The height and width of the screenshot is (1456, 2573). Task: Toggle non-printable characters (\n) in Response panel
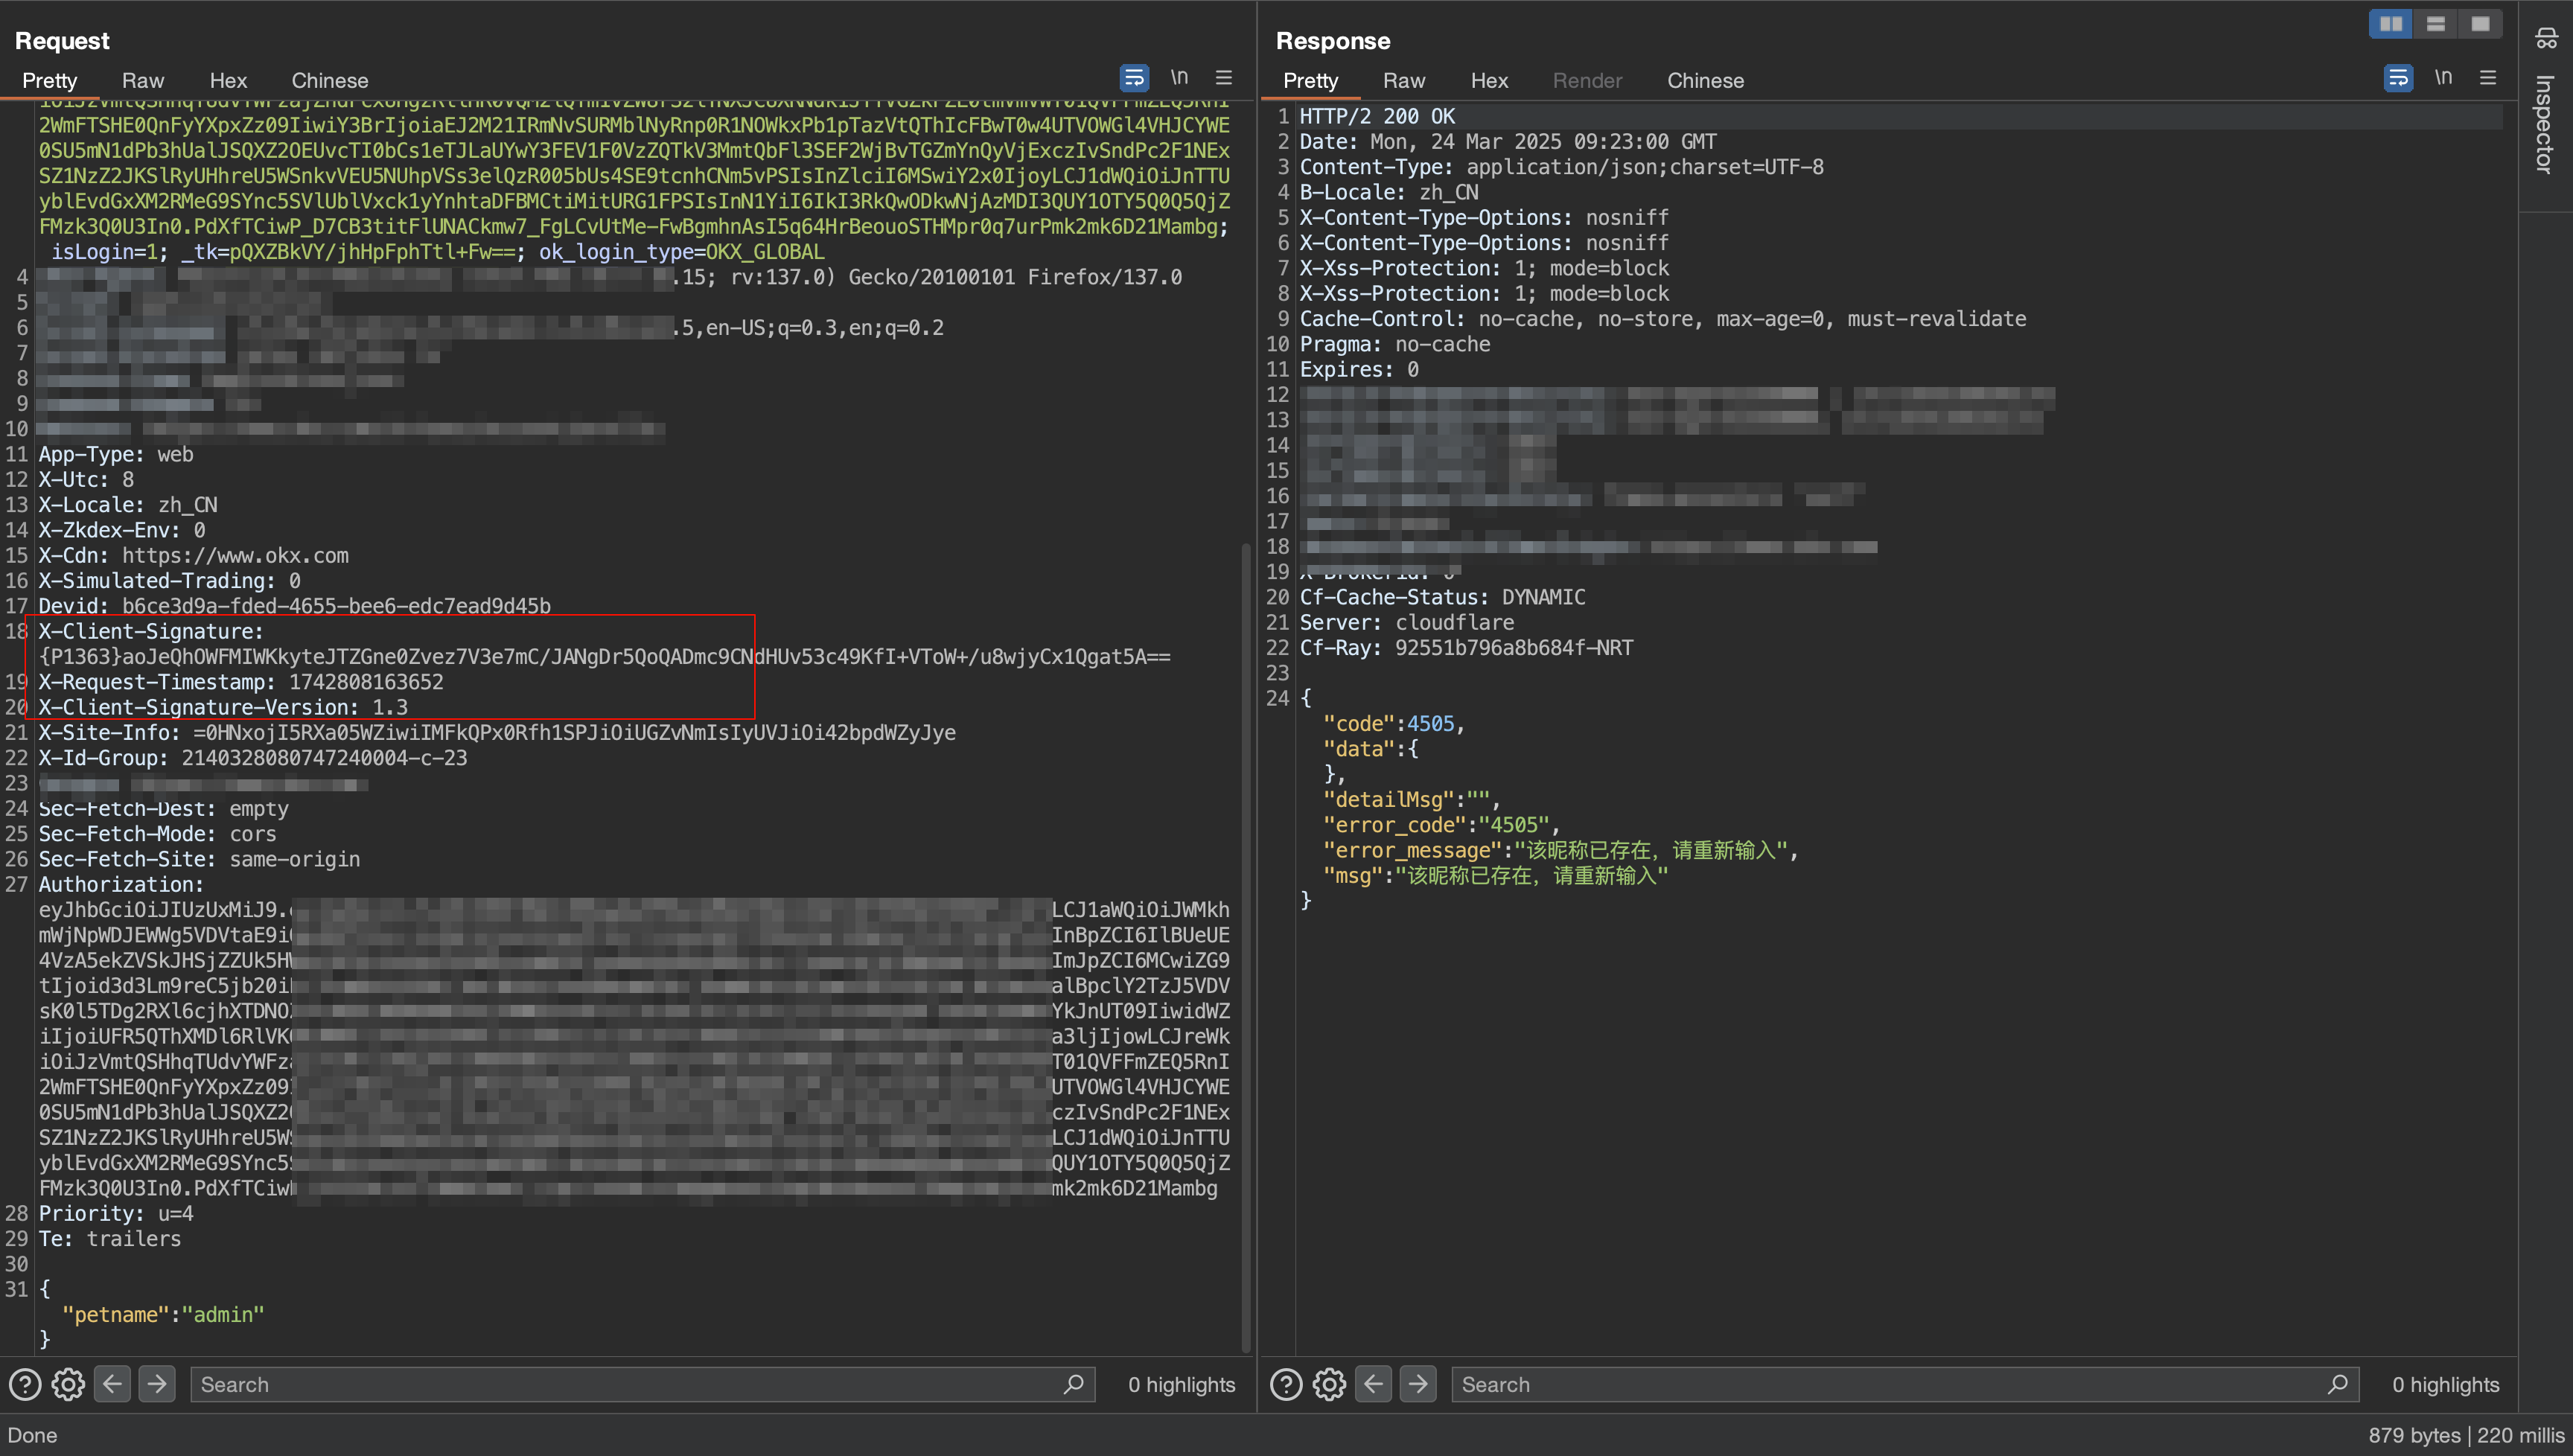pos(2444,77)
